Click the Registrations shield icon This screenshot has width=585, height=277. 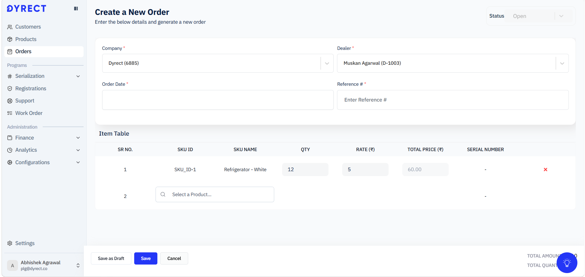[x=10, y=88]
